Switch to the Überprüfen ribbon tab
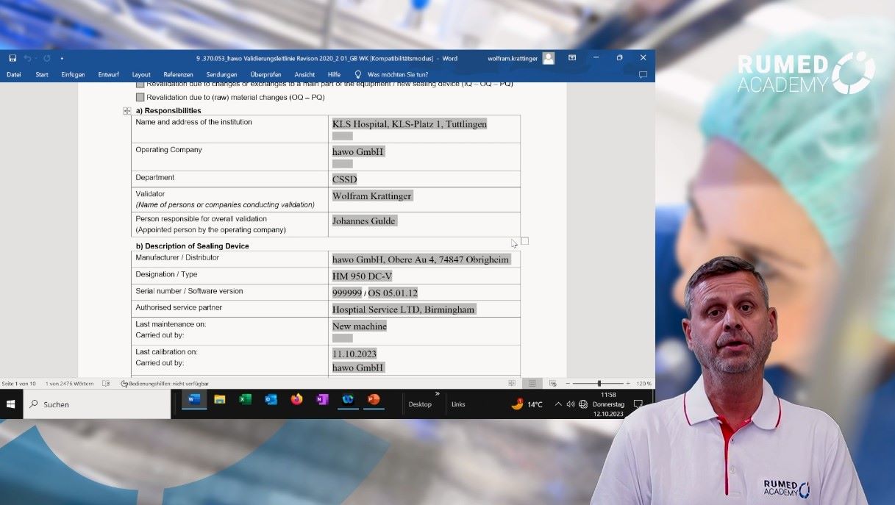 tap(265, 74)
